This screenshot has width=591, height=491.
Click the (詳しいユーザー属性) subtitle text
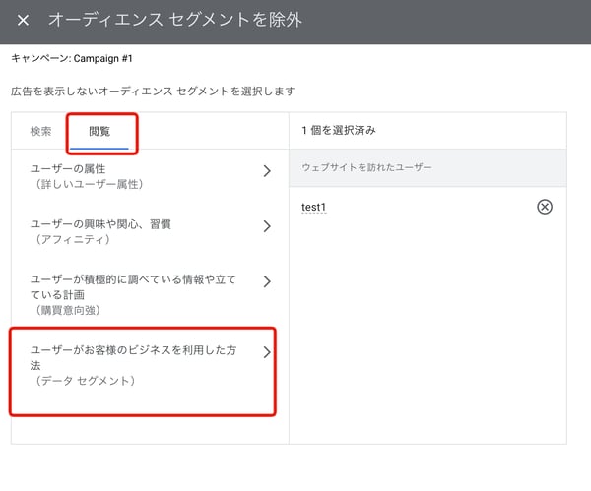(x=89, y=184)
